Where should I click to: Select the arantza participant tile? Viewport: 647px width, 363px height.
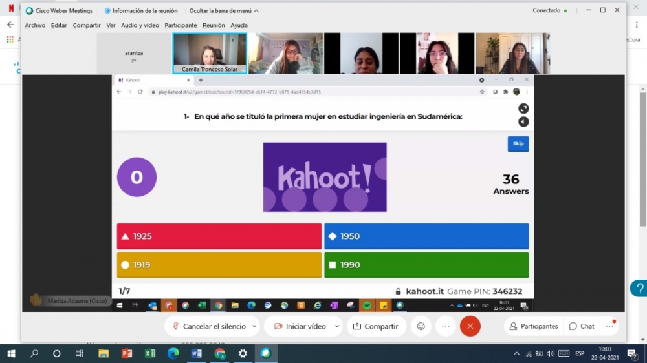click(134, 54)
